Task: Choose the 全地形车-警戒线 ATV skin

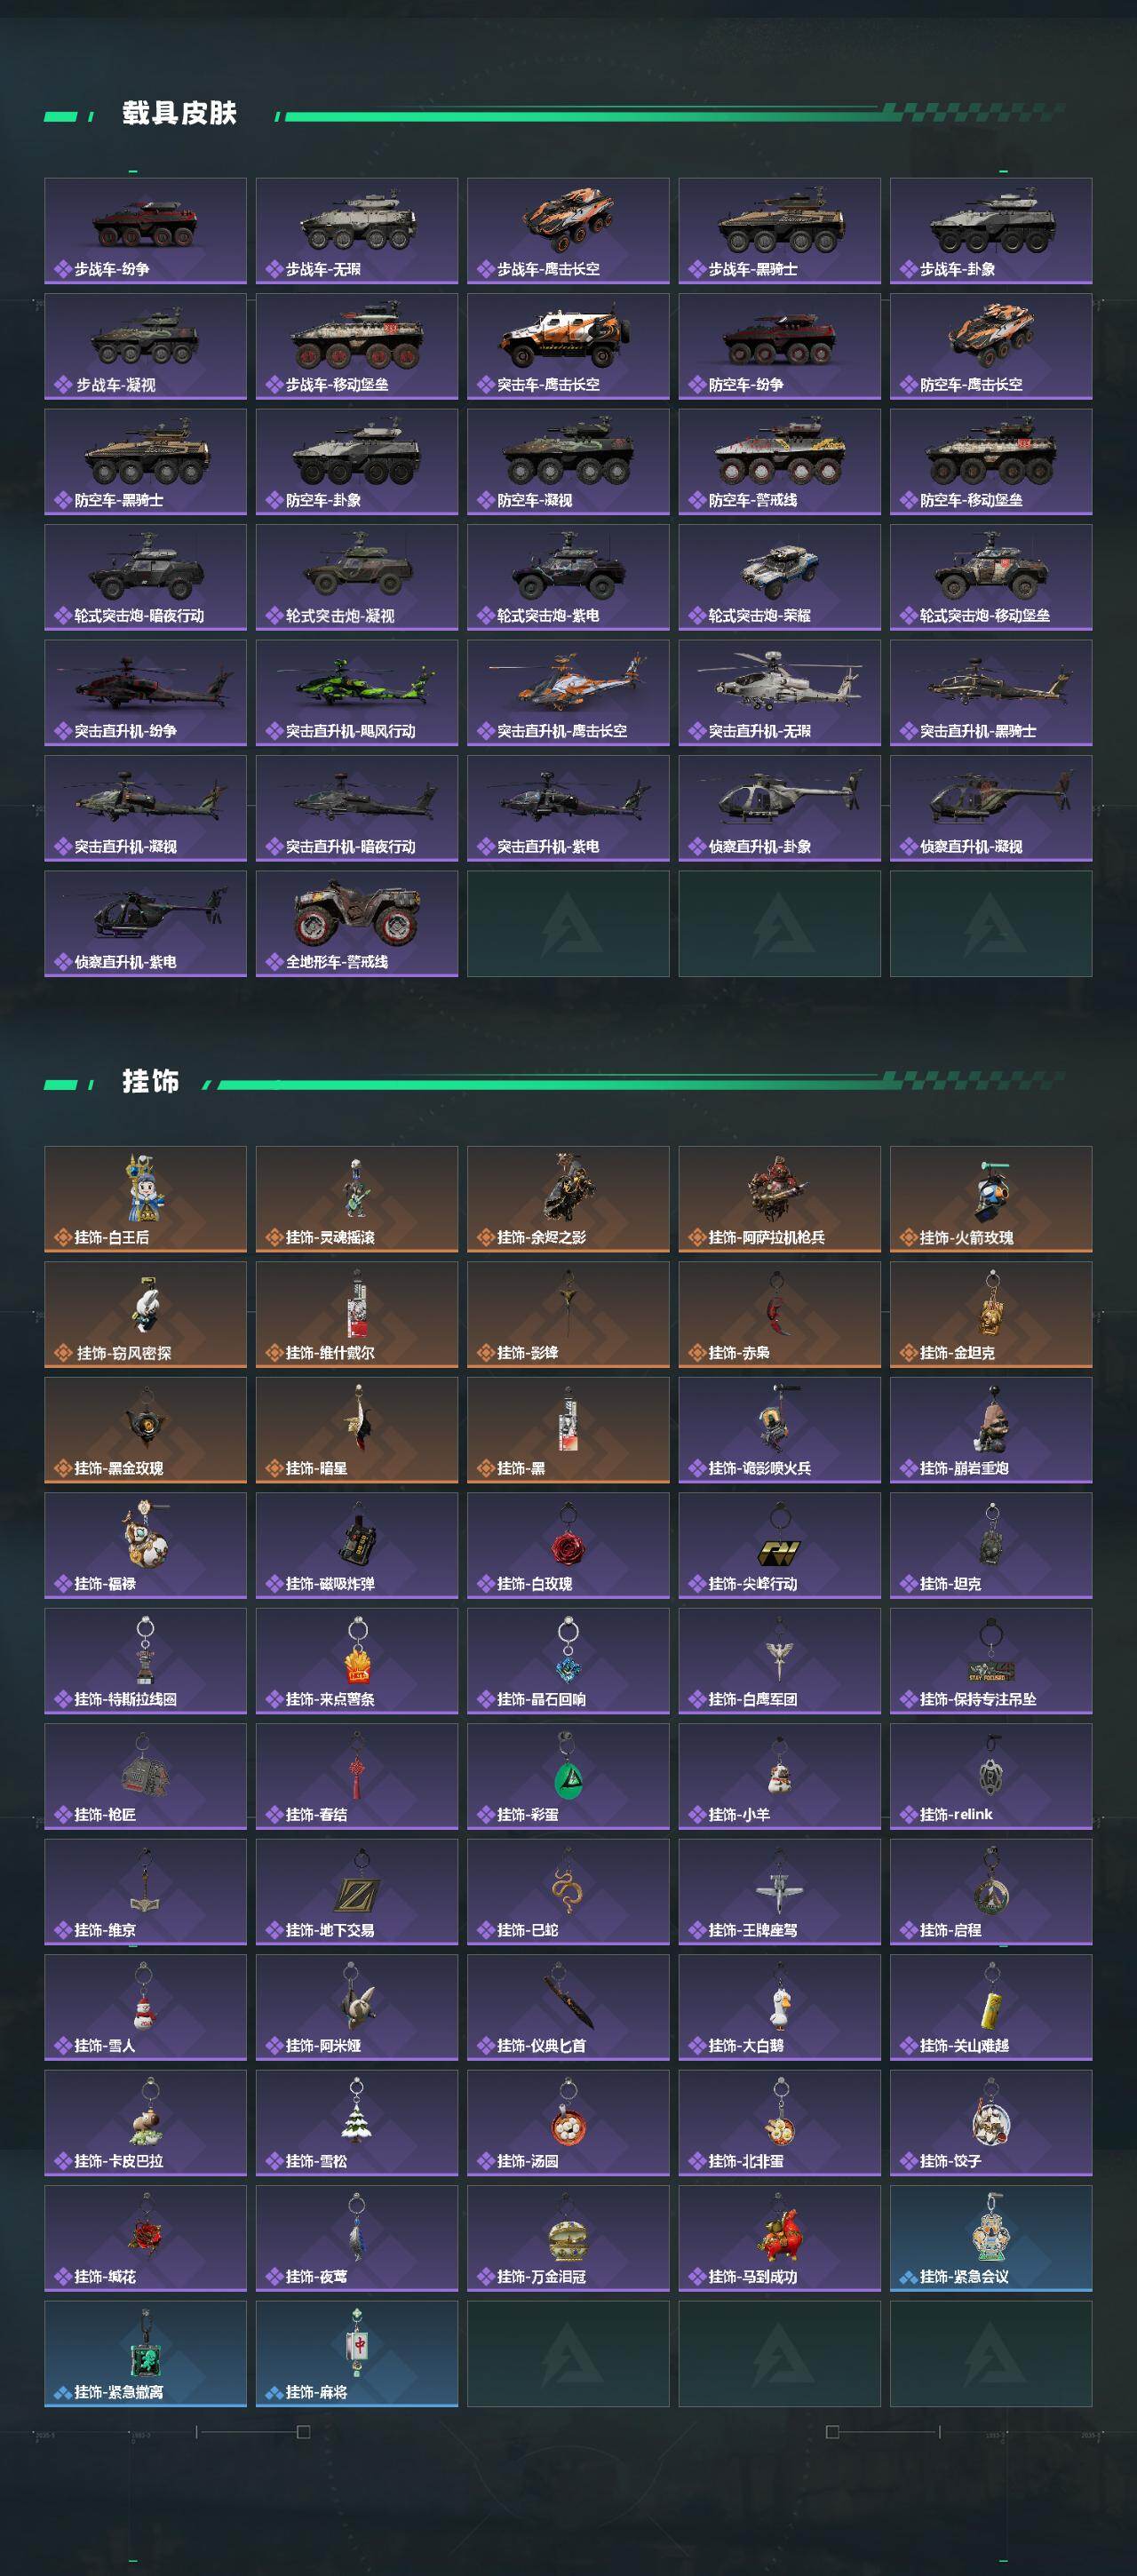Action: [357, 924]
